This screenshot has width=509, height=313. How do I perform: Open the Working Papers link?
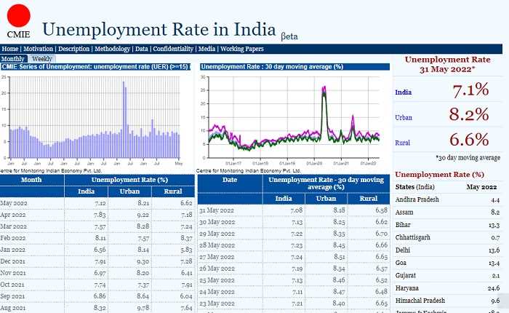click(x=242, y=49)
